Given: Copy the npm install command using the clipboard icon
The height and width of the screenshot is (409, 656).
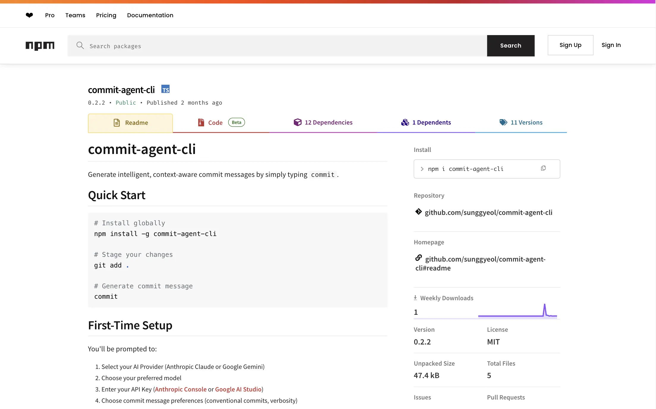Looking at the screenshot, I should pyautogui.click(x=543, y=168).
